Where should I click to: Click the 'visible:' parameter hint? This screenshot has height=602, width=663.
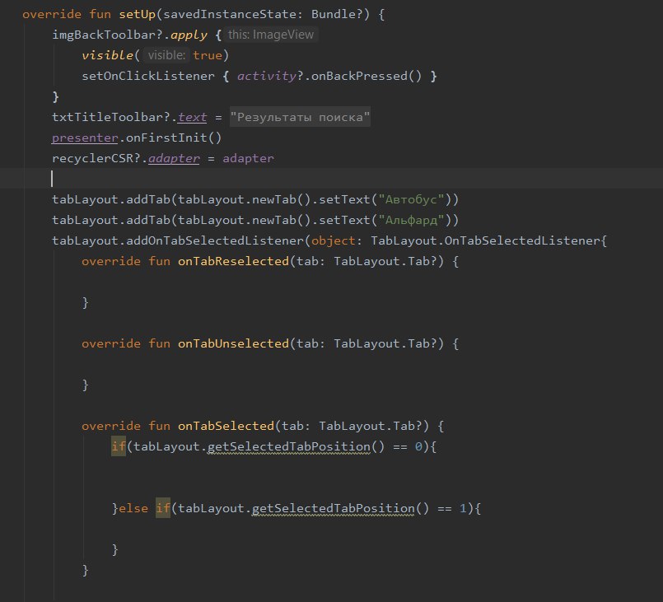click(166, 55)
